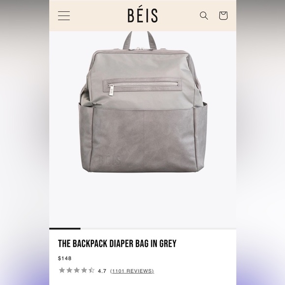Open search with the magnifier icon

204,16
